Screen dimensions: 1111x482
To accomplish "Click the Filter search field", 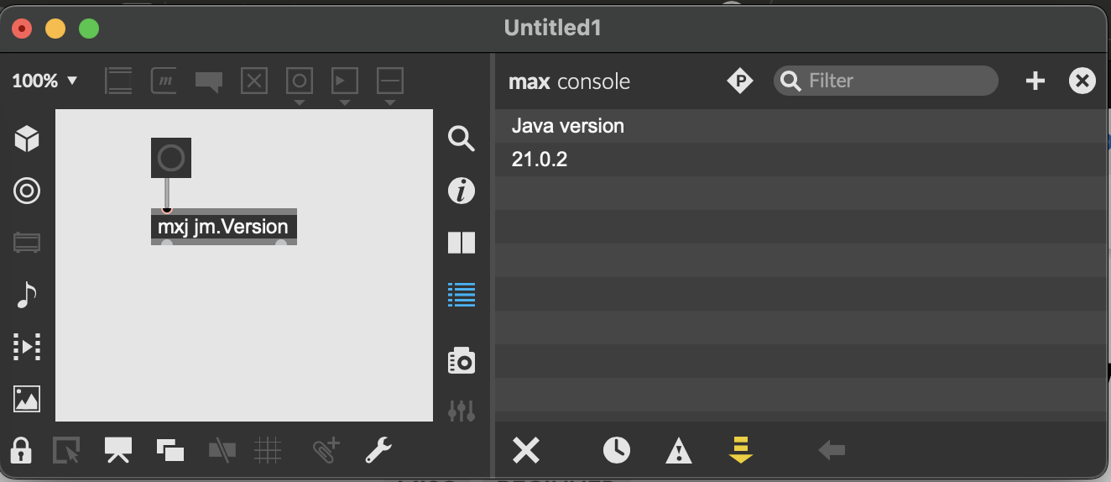I will click(886, 81).
